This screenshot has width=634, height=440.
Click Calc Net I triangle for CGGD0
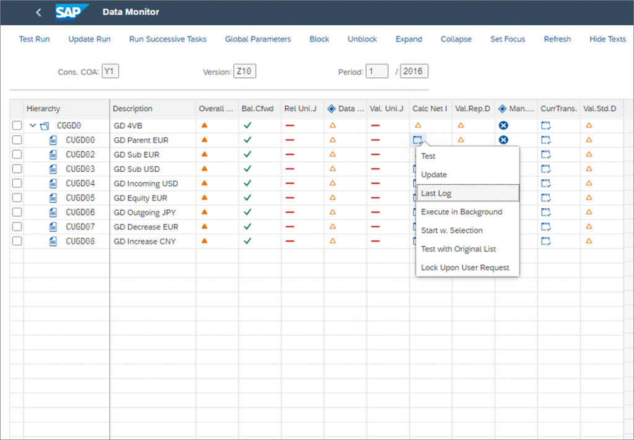[x=418, y=125]
